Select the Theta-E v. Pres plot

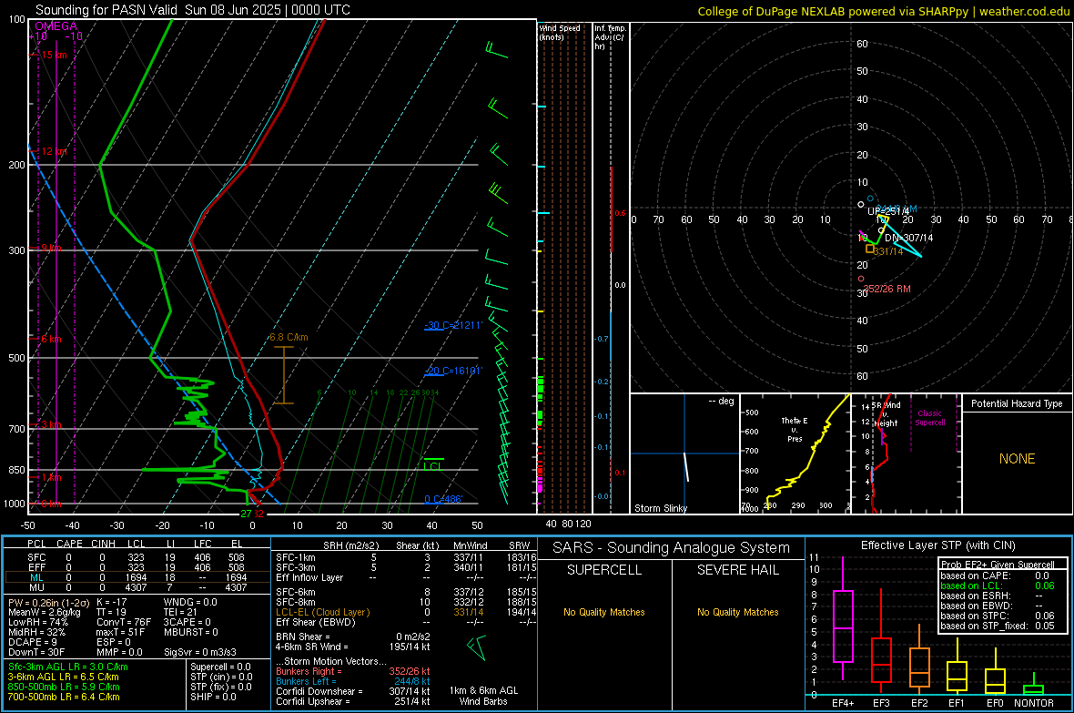point(795,453)
